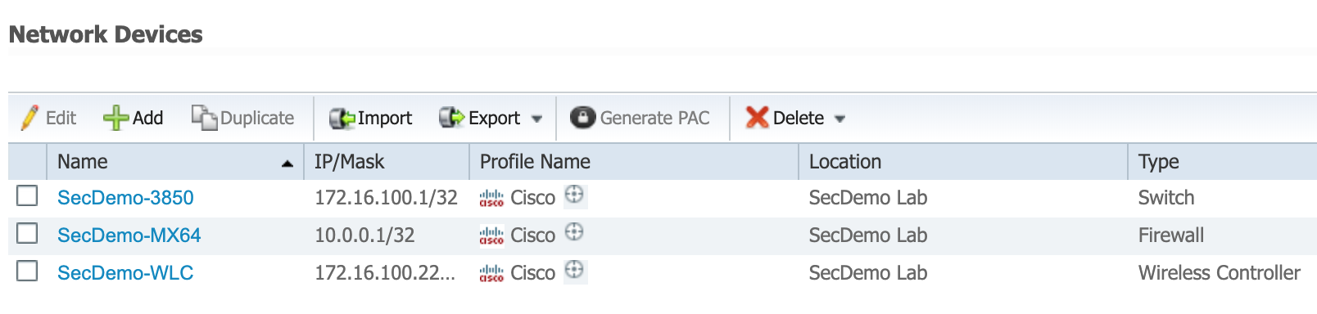Image resolution: width=1317 pixels, height=314 pixels.
Task: Click the Export button label
Action: tap(494, 118)
